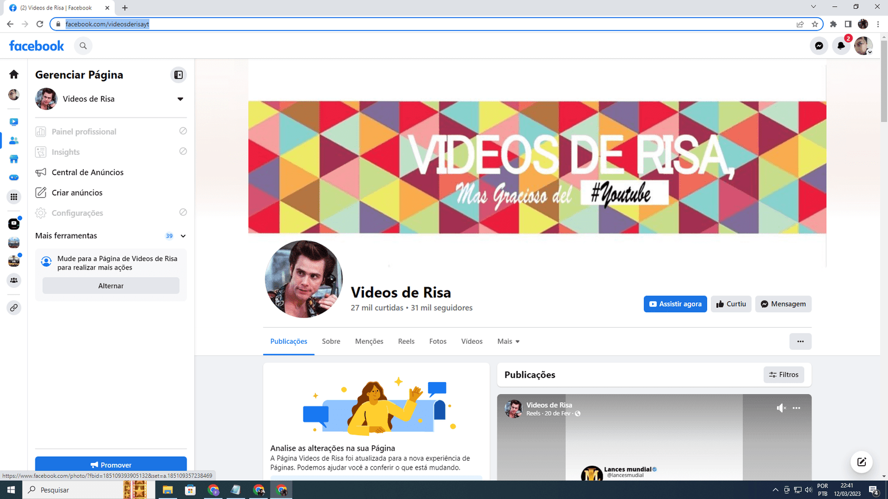The width and height of the screenshot is (888, 499).
Task: Open the Filtros button for publications
Action: click(x=784, y=375)
